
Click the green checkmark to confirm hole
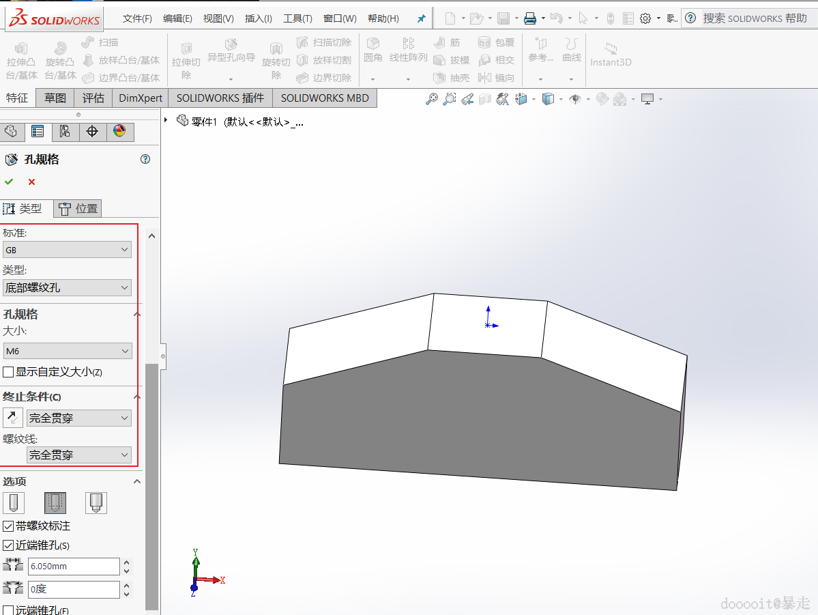[x=9, y=182]
